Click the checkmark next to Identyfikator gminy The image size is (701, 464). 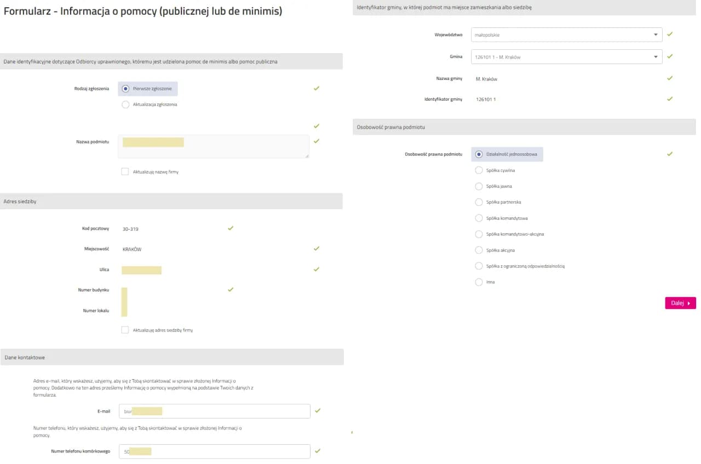[x=670, y=99]
